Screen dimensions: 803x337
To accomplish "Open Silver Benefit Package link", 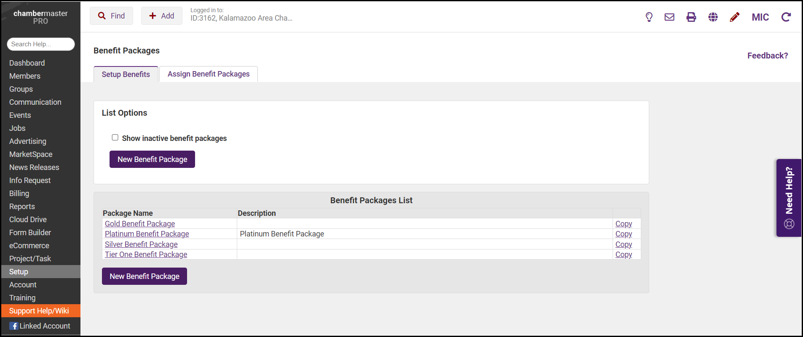I will (x=141, y=244).
